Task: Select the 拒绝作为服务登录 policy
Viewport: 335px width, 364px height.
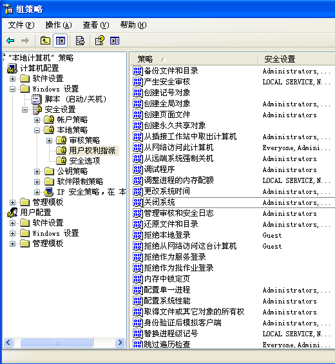Action: 175,257
